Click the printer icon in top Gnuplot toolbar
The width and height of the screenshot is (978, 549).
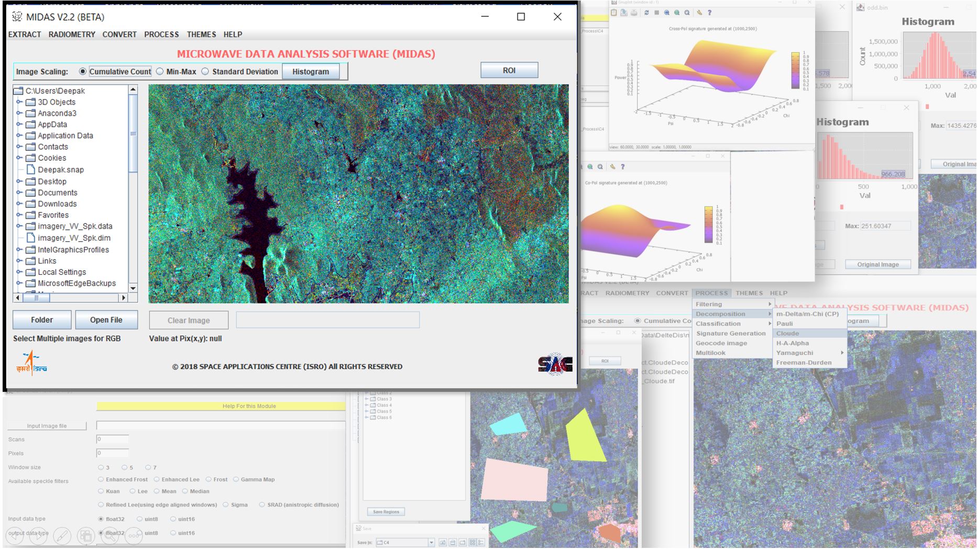pyautogui.click(x=634, y=13)
